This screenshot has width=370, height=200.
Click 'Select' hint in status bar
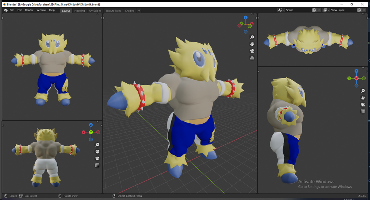click(13, 196)
